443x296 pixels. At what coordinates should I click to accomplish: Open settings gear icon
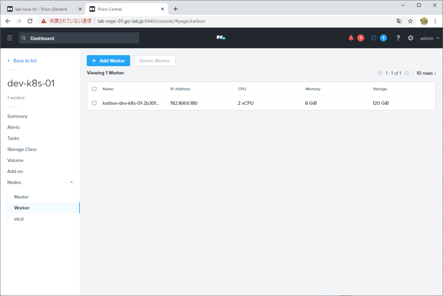(x=411, y=38)
